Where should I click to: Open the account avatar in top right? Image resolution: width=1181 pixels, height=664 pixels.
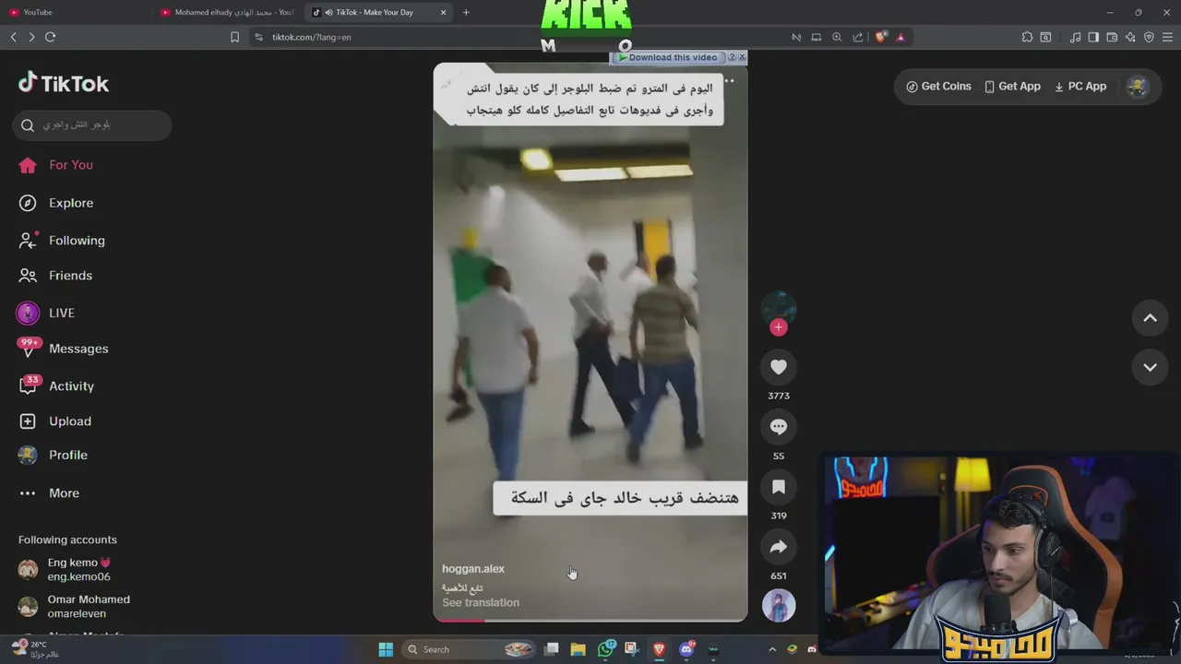(1138, 87)
